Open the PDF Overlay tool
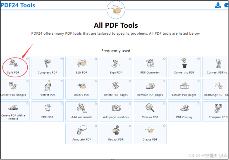 pos(184,112)
